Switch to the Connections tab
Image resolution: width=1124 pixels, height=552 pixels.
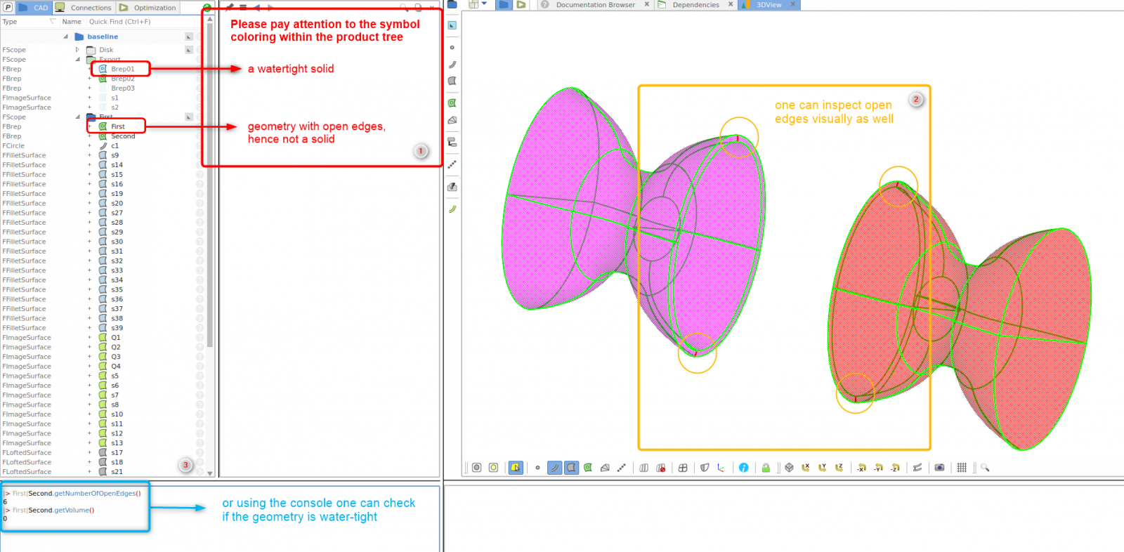click(x=84, y=8)
